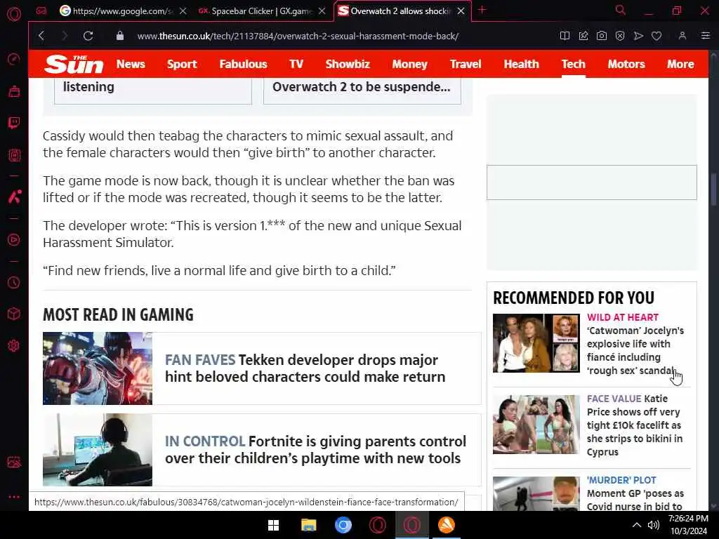The width and height of the screenshot is (719, 539).
Task: Open the Motors section menu
Action: pos(626,64)
